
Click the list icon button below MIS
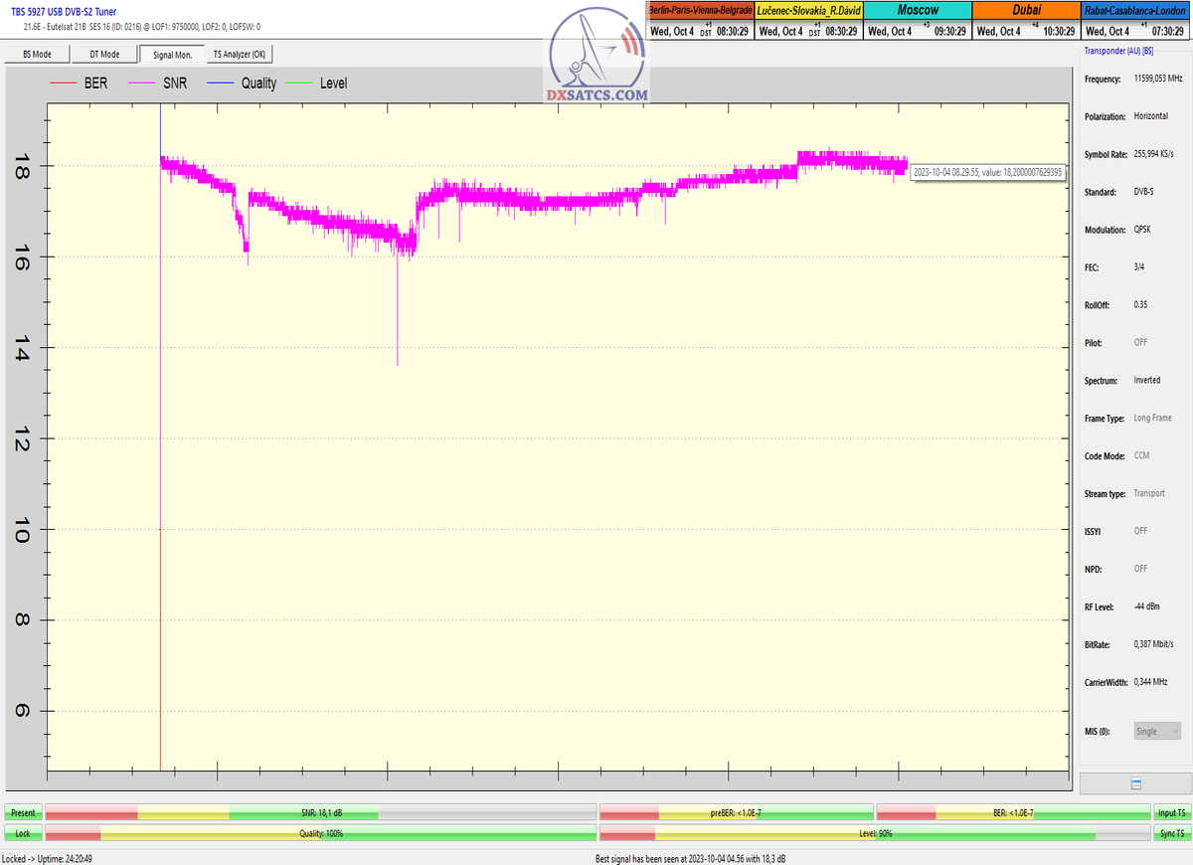click(1135, 783)
